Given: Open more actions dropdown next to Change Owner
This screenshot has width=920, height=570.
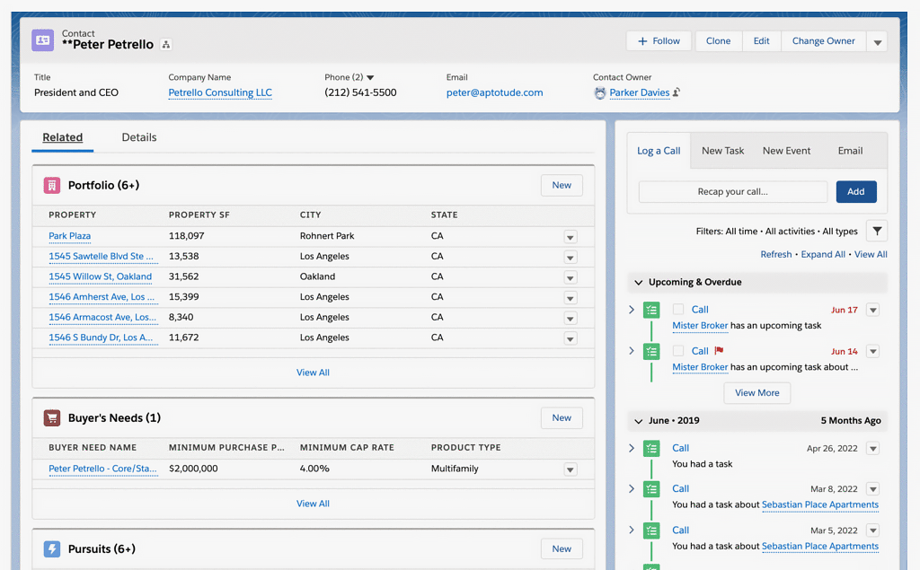Looking at the screenshot, I should (877, 41).
